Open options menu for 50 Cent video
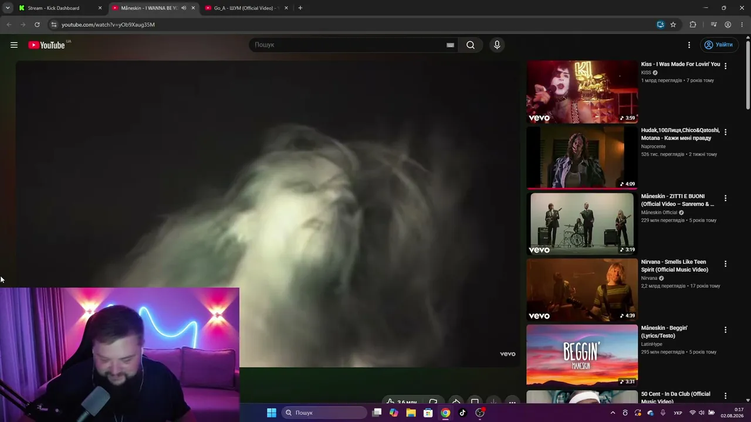 [x=725, y=396]
